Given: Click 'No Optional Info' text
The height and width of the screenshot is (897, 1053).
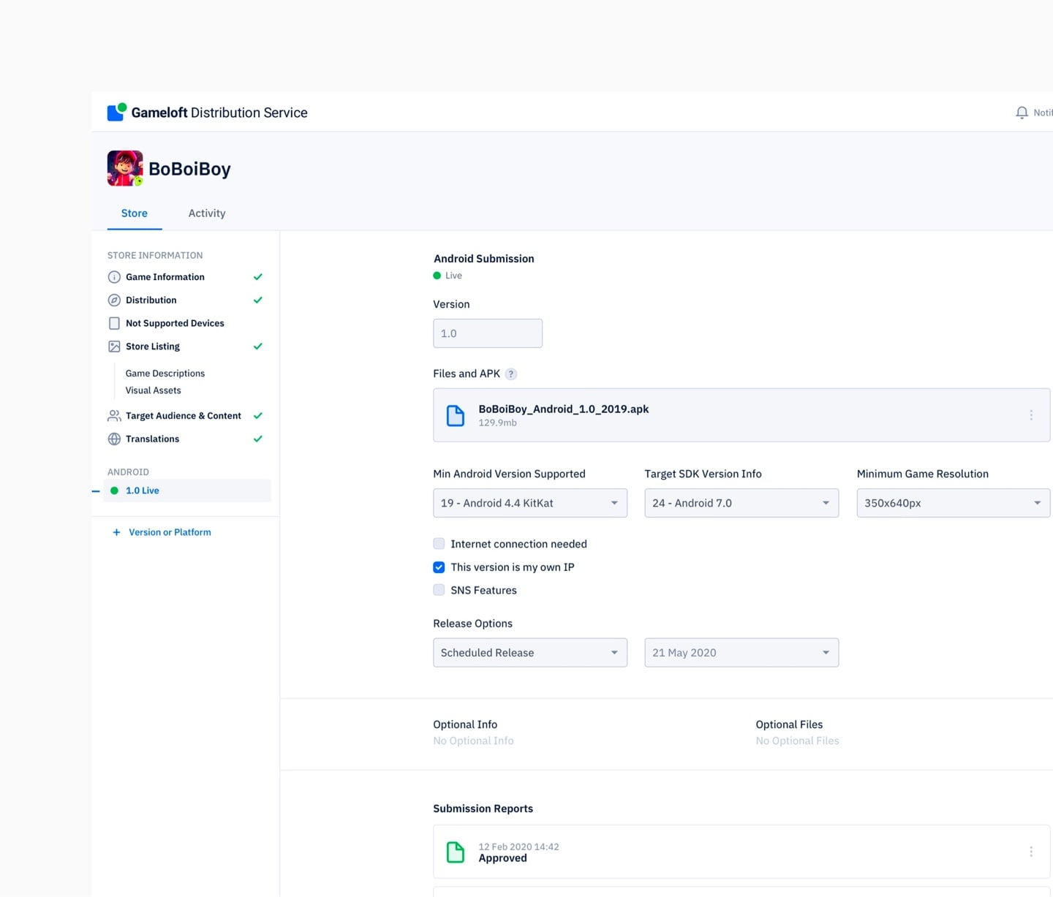Looking at the screenshot, I should click(473, 741).
